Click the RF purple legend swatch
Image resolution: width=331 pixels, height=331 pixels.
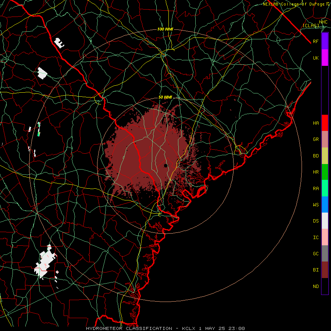325,41
